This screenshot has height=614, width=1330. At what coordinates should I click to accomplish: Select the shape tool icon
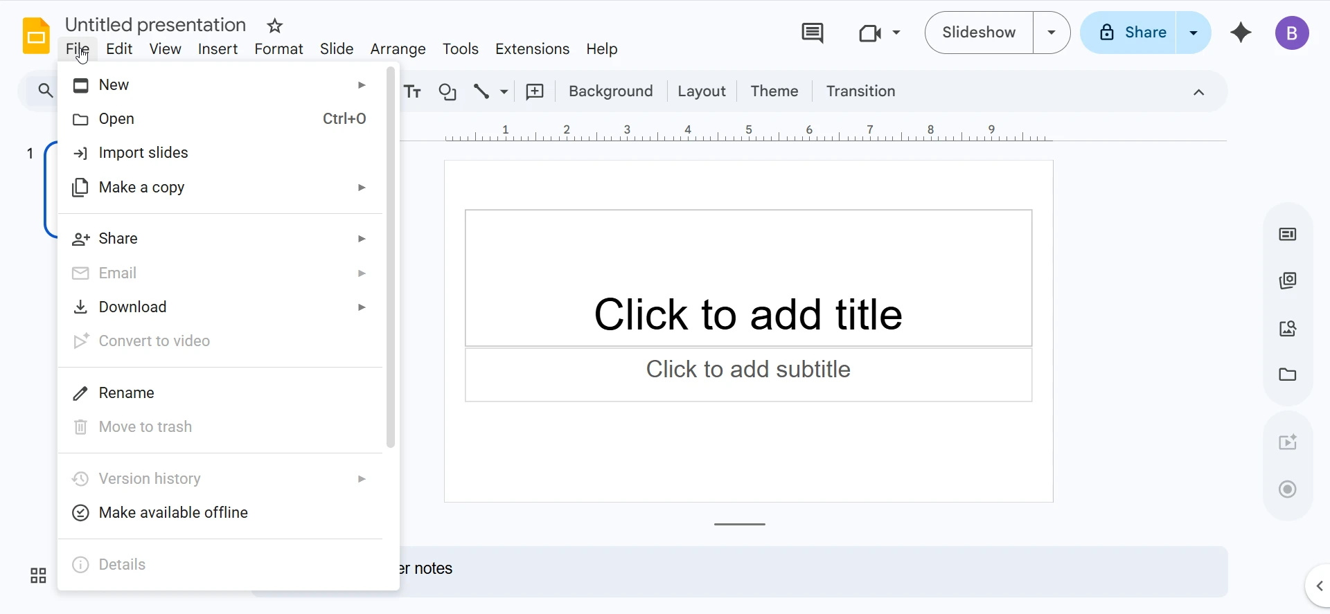(x=447, y=91)
